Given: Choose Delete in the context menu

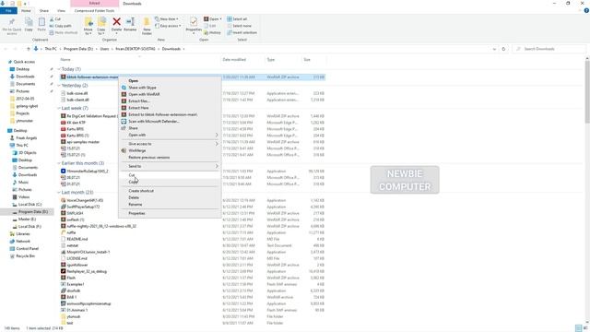Looking at the screenshot, I should 134,197.
